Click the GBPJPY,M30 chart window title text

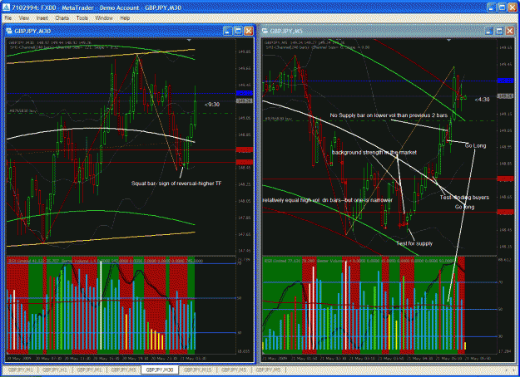32,31
